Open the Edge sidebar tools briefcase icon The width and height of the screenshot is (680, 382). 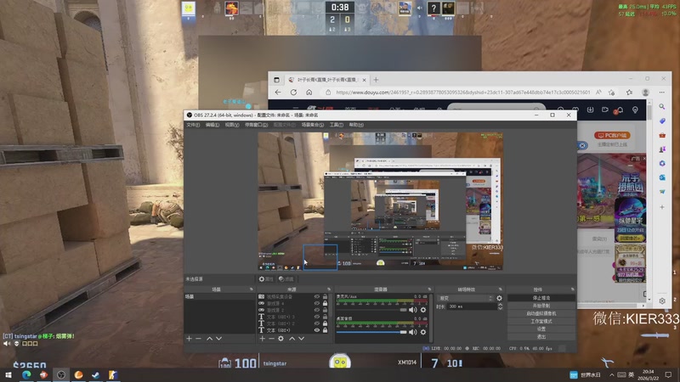(662, 135)
